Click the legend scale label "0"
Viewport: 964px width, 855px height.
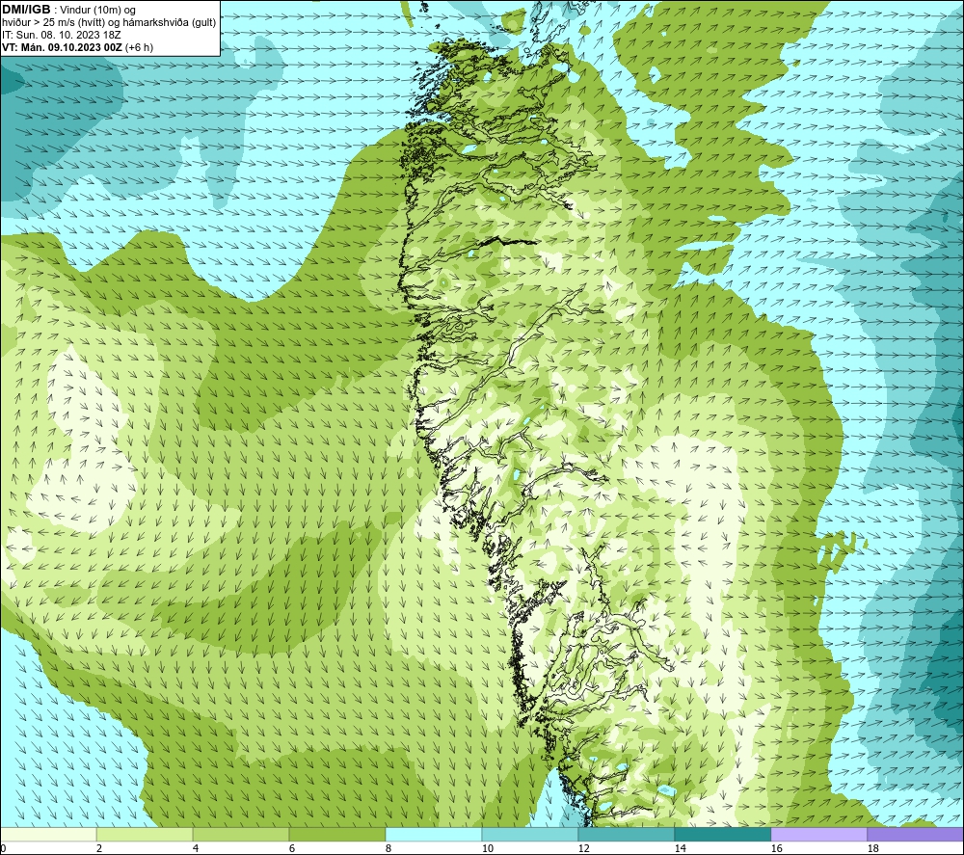click(3, 849)
